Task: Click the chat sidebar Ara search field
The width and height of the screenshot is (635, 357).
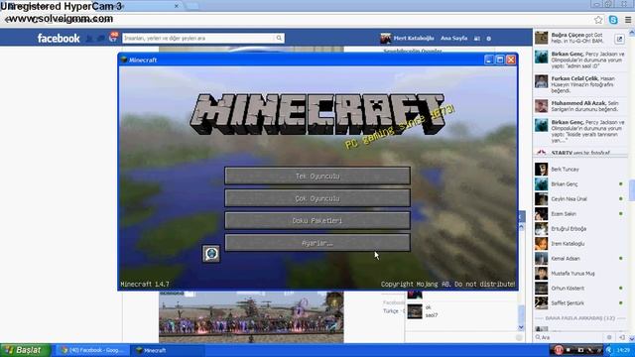Action: coord(569,337)
